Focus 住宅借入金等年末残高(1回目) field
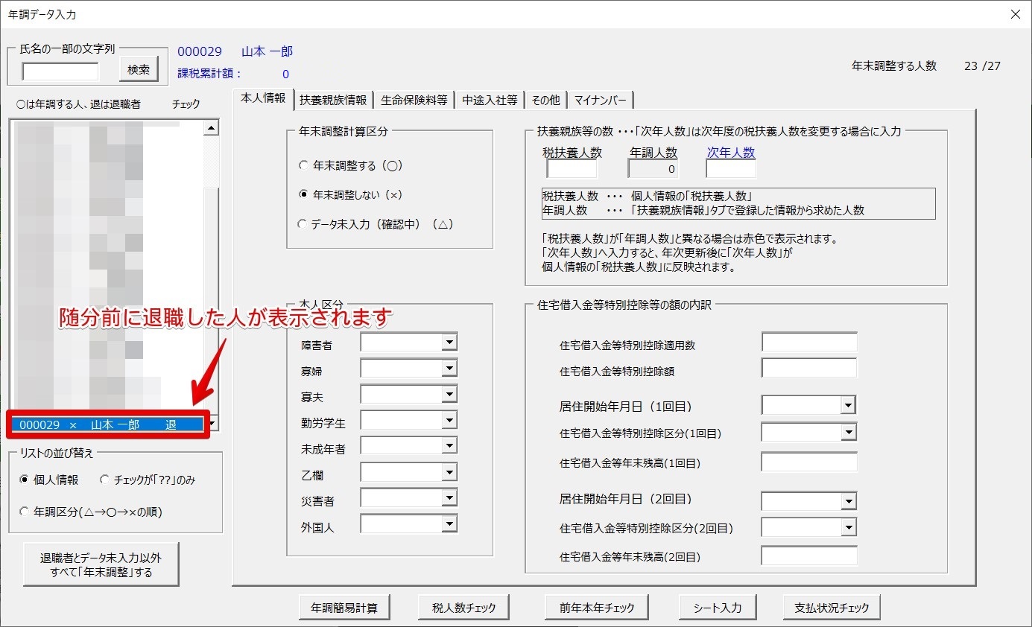This screenshot has width=1032, height=627. (809, 462)
